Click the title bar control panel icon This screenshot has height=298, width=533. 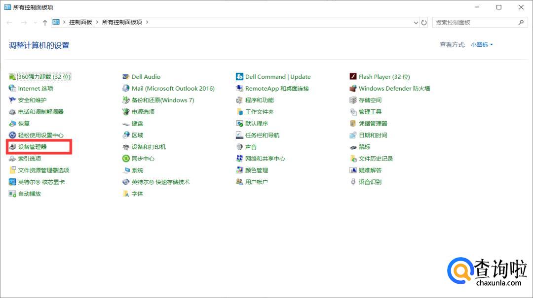click(7, 7)
